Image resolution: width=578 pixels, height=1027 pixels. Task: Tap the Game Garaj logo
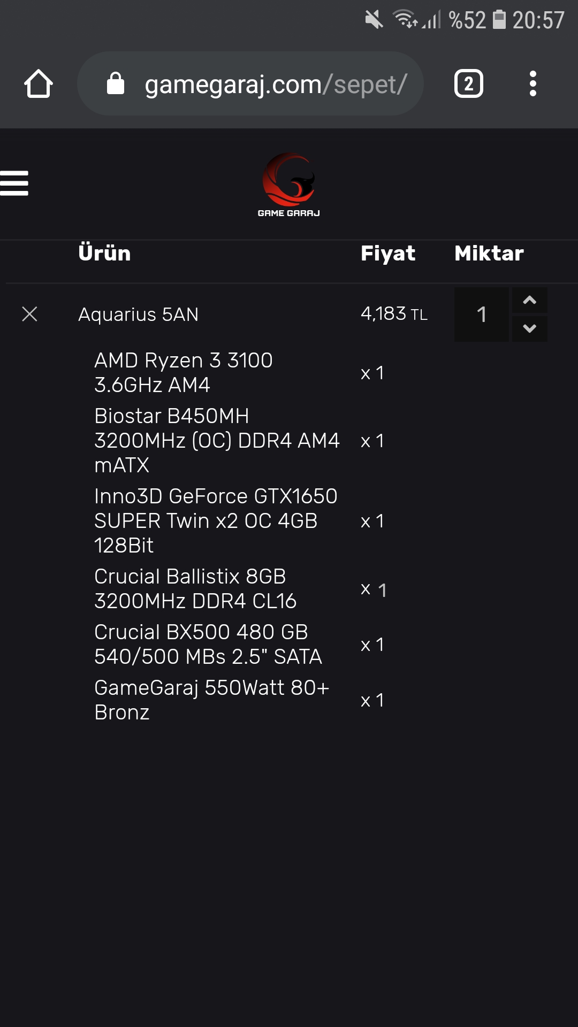coord(289,185)
